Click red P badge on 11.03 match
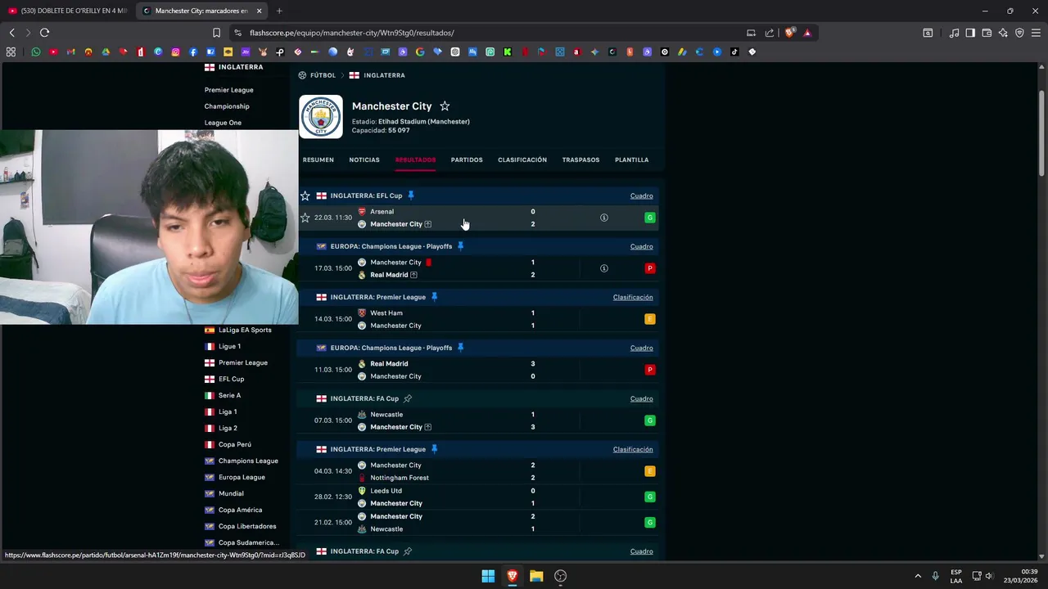The height and width of the screenshot is (589, 1048). pyautogui.click(x=650, y=370)
